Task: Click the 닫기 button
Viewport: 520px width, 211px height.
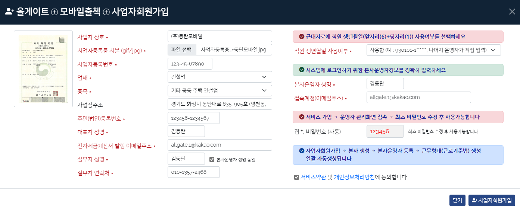Action: 457,200
